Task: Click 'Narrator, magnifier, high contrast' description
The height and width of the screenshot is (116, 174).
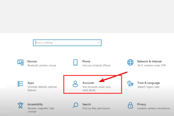Action: click(x=41, y=110)
